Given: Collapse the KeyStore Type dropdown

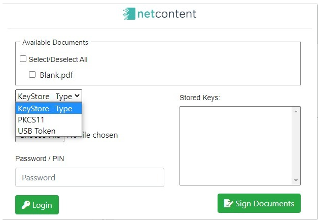Looking at the screenshot, I should pyautogui.click(x=49, y=96).
